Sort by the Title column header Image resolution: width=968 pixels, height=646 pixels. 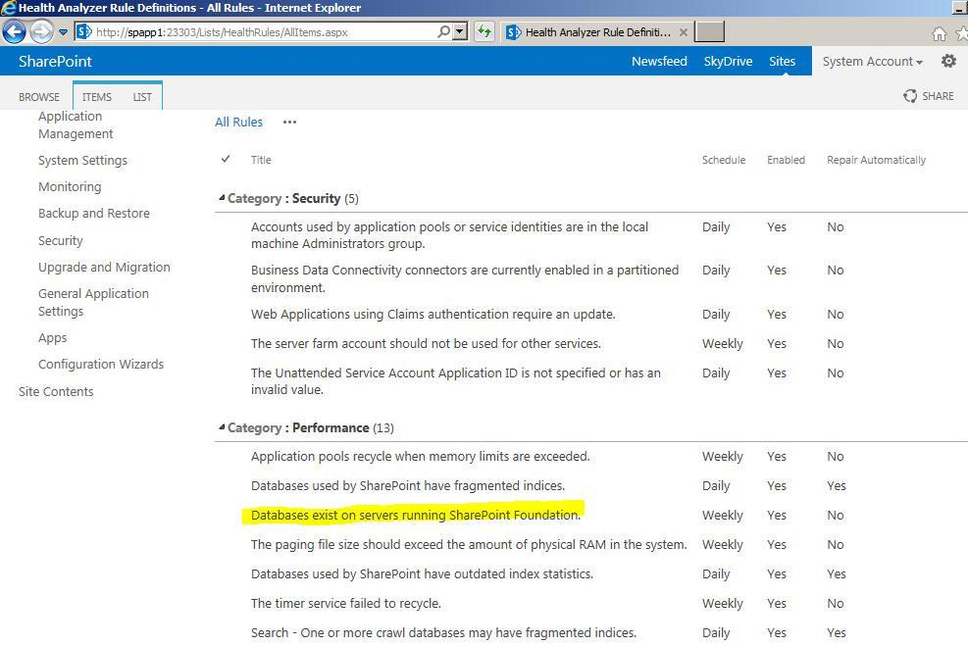tap(261, 160)
